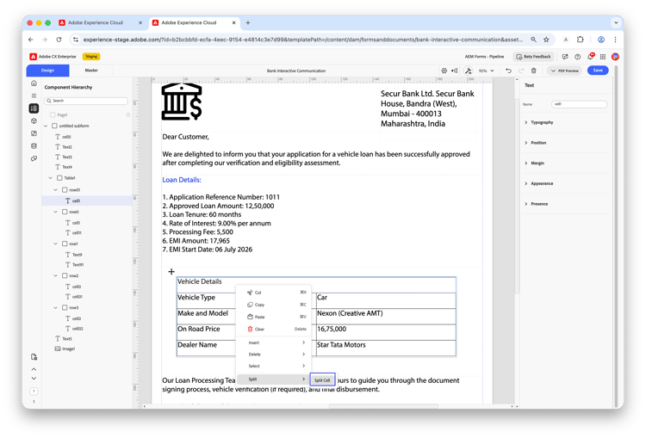646x438 pixels.
Task: Toggle the Page1 checkbox in hierarchy
Action: tap(53, 114)
